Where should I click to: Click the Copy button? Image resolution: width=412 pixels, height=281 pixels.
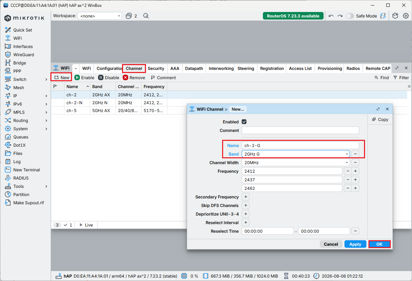point(380,119)
